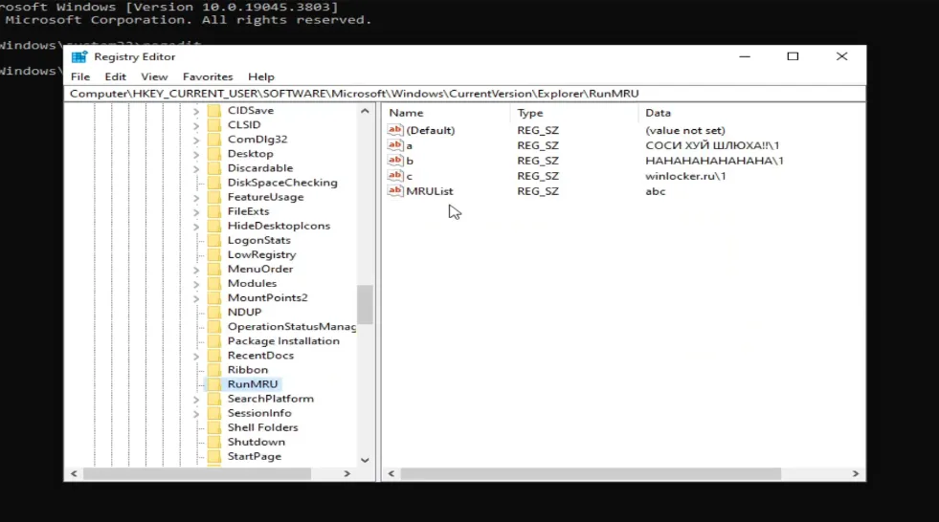Click the CLSID folder icon
Viewport: 939px width, 522px height.
tap(213, 124)
